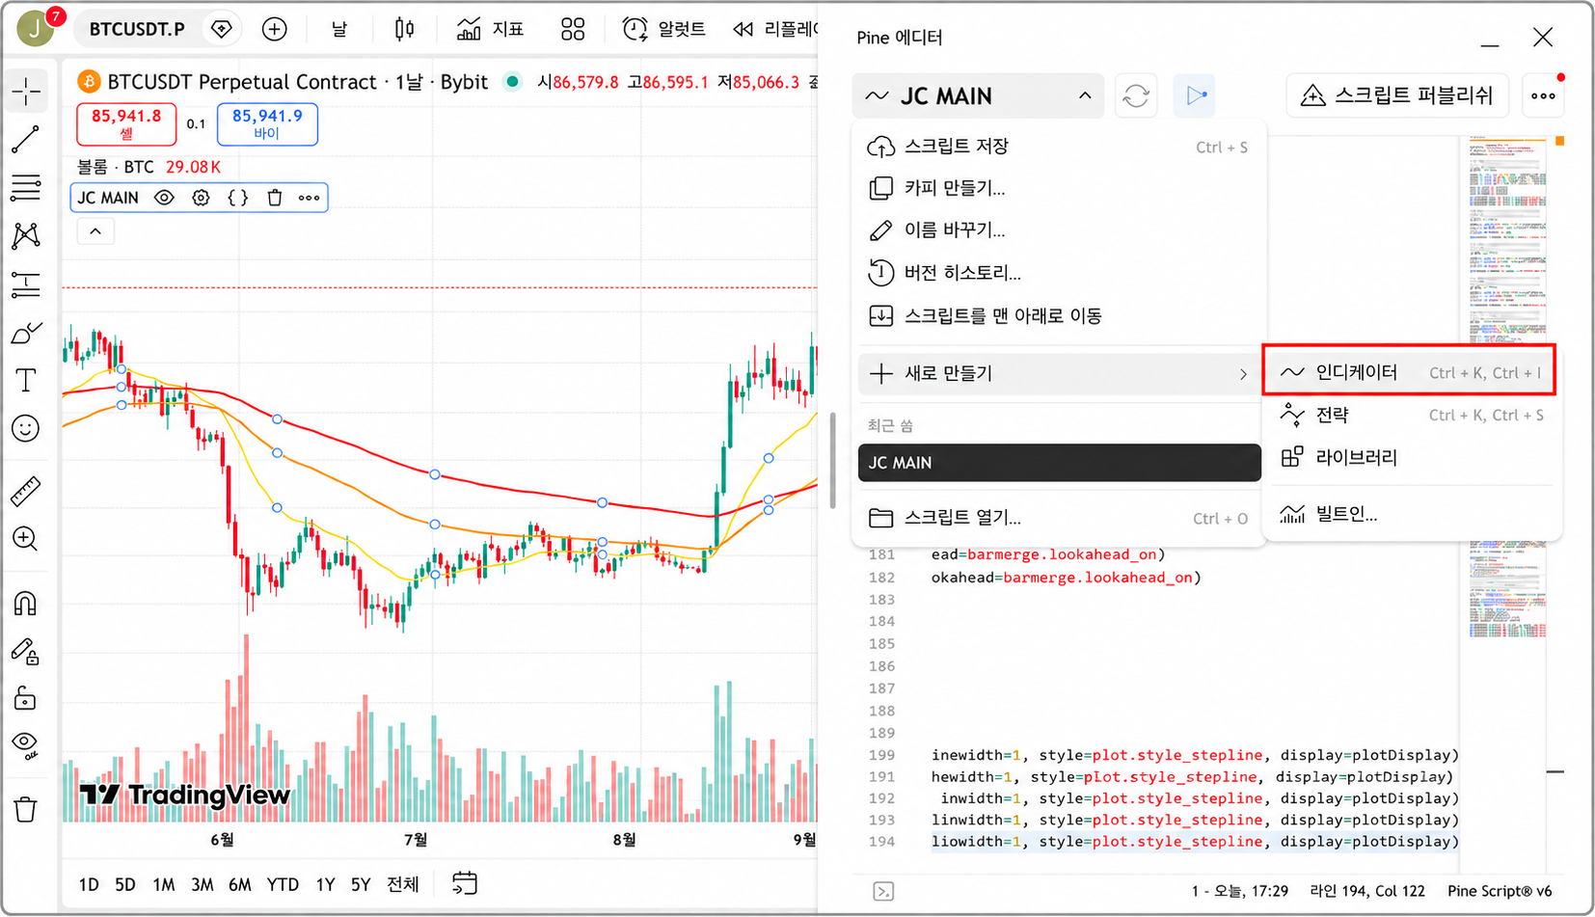Screen dimensions: 1595x917
Task: Select the zoom in tool
Action: point(26,539)
